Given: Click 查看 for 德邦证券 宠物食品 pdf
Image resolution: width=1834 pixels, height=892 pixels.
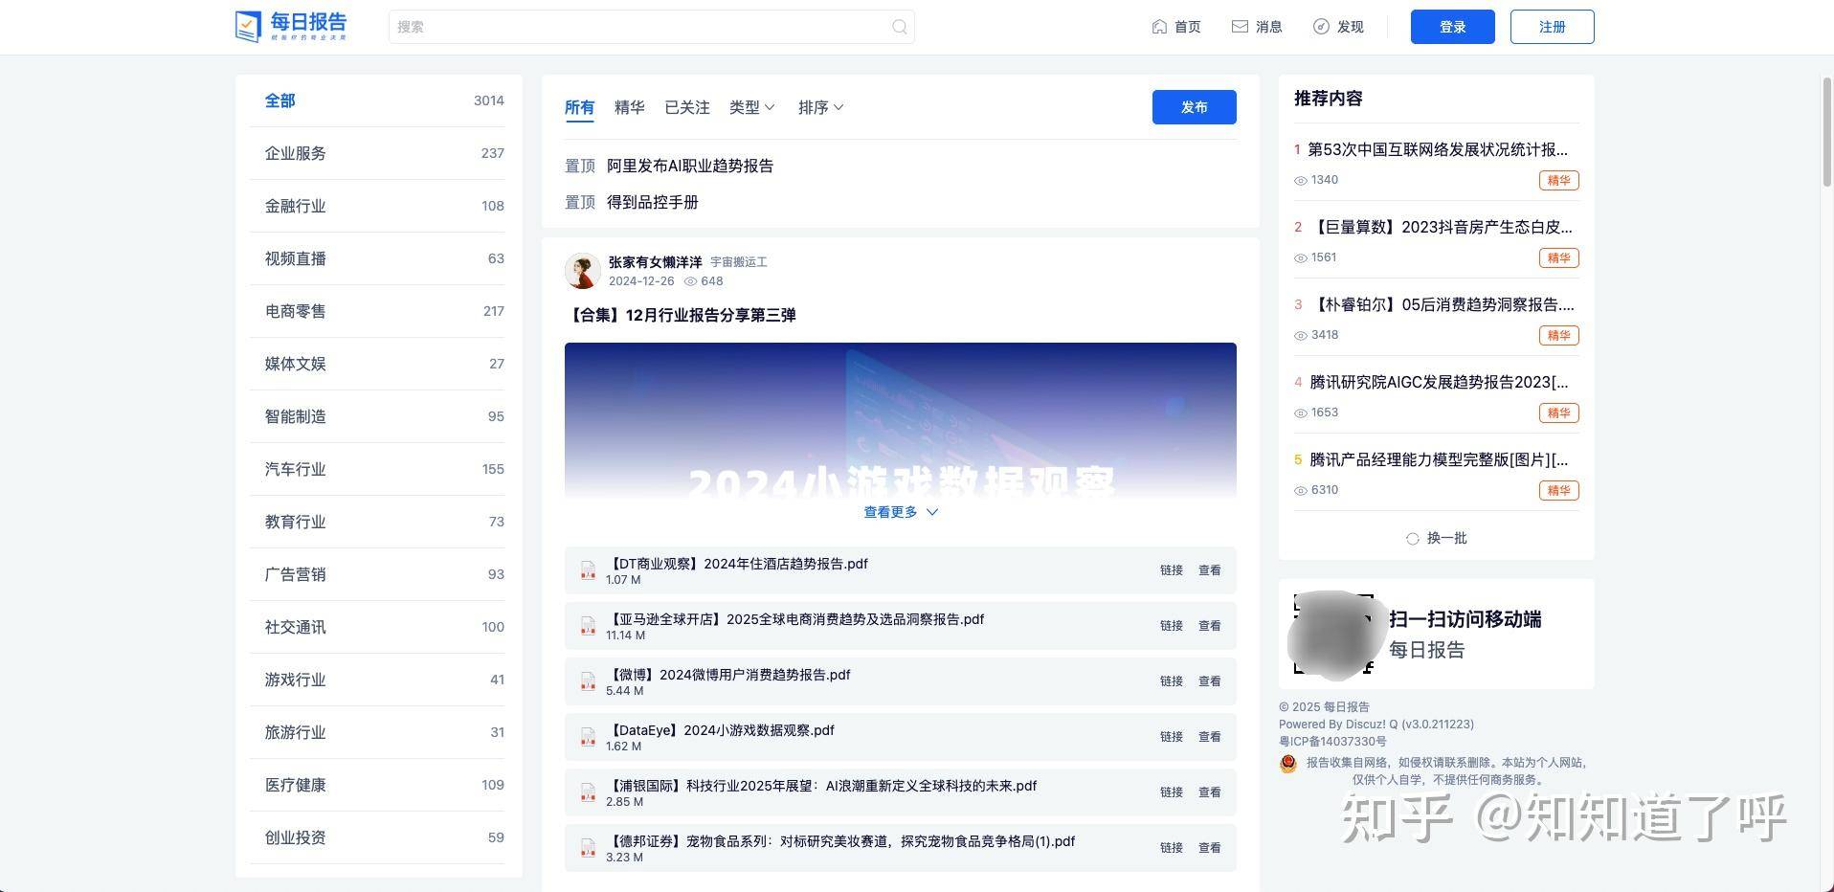Looking at the screenshot, I should 1210,848.
